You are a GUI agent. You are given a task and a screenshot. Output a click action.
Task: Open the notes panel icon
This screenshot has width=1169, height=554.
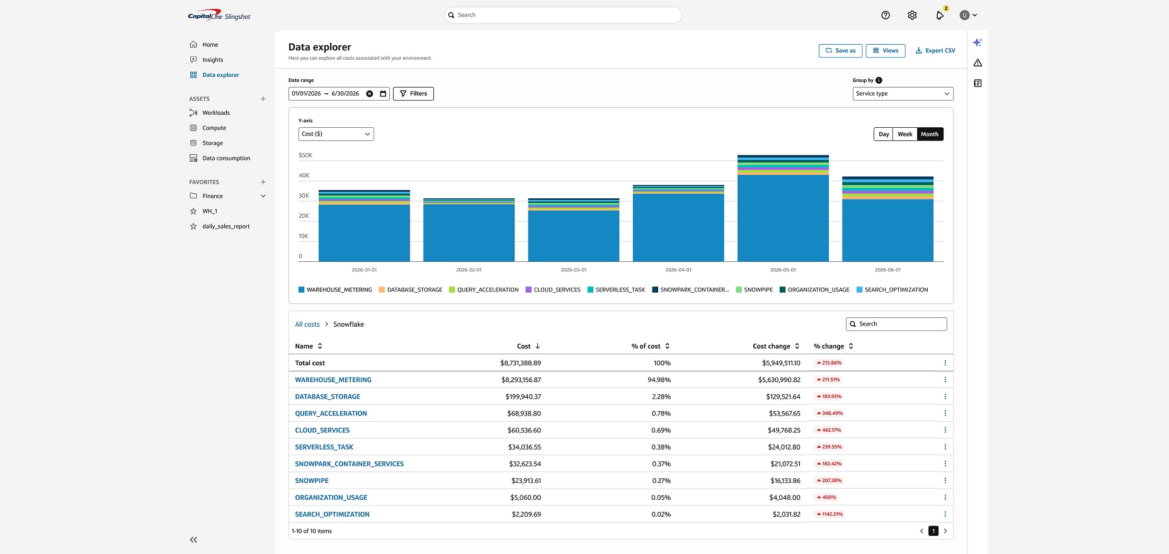(x=978, y=83)
